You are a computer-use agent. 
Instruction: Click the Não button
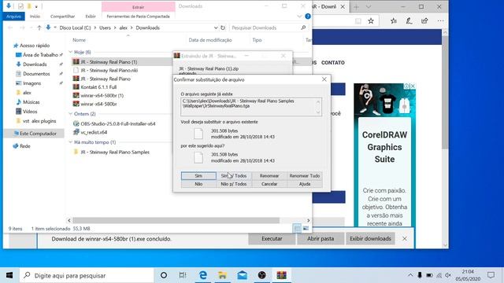tap(198, 184)
